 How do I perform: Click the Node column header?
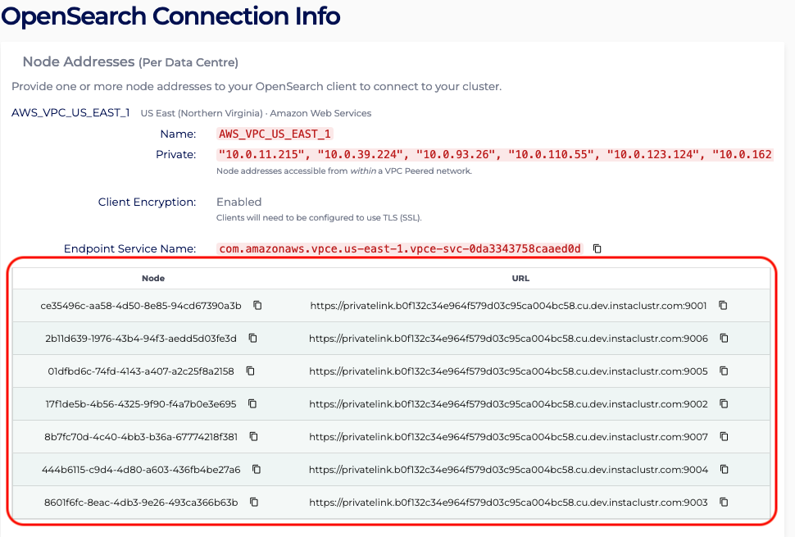(153, 278)
